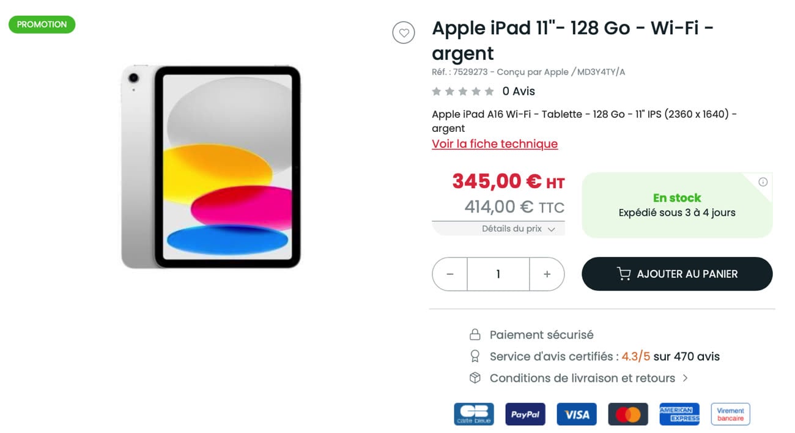Viewport: 795px width, 433px height.
Task: Click the Visa payment icon
Action: (576, 414)
